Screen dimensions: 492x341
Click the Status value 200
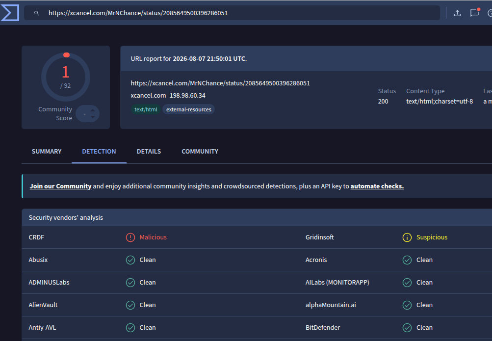pos(383,102)
